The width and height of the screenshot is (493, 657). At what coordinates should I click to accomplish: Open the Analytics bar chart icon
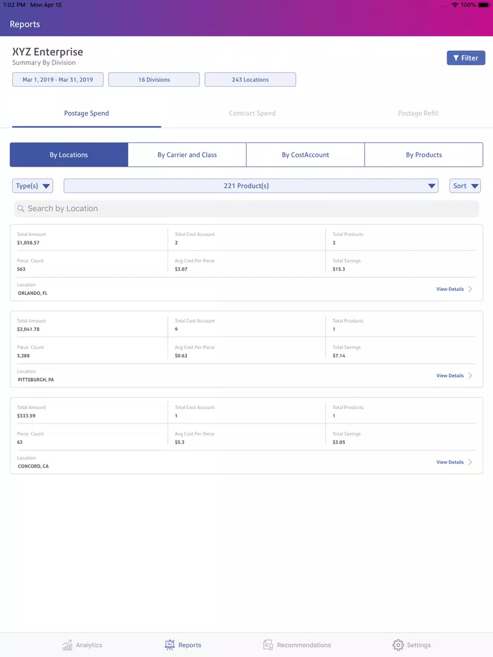coord(67,645)
